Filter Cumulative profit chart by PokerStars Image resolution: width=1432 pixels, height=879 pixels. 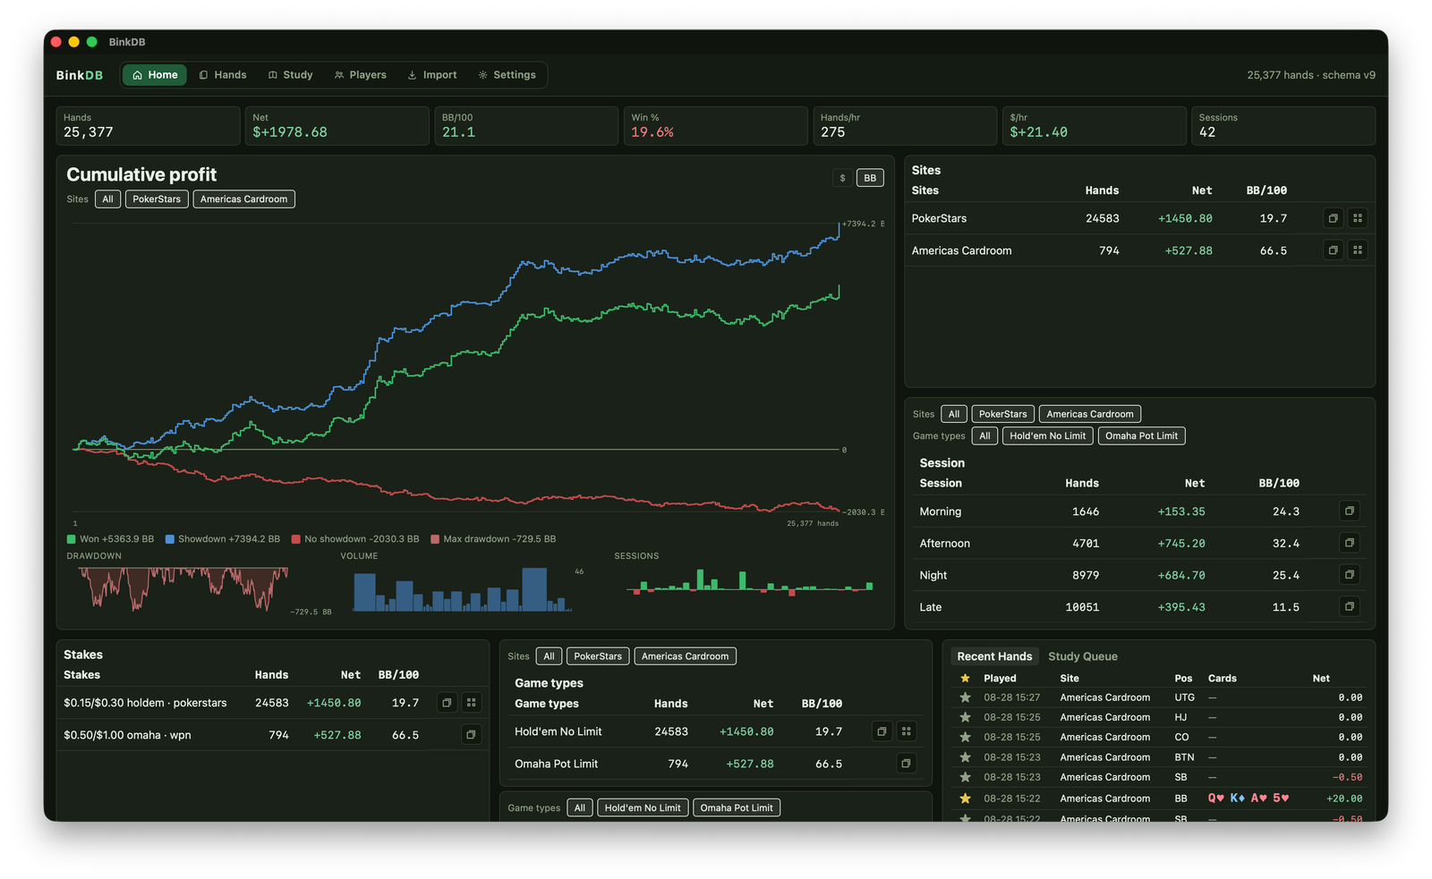point(157,199)
